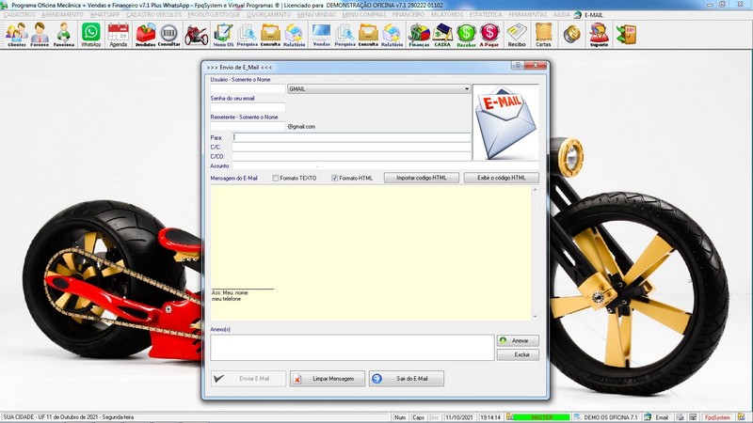Screen dimensions: 753x423
Task: Open the Clientes toolbar icon
Action: [x=17, y=35]
